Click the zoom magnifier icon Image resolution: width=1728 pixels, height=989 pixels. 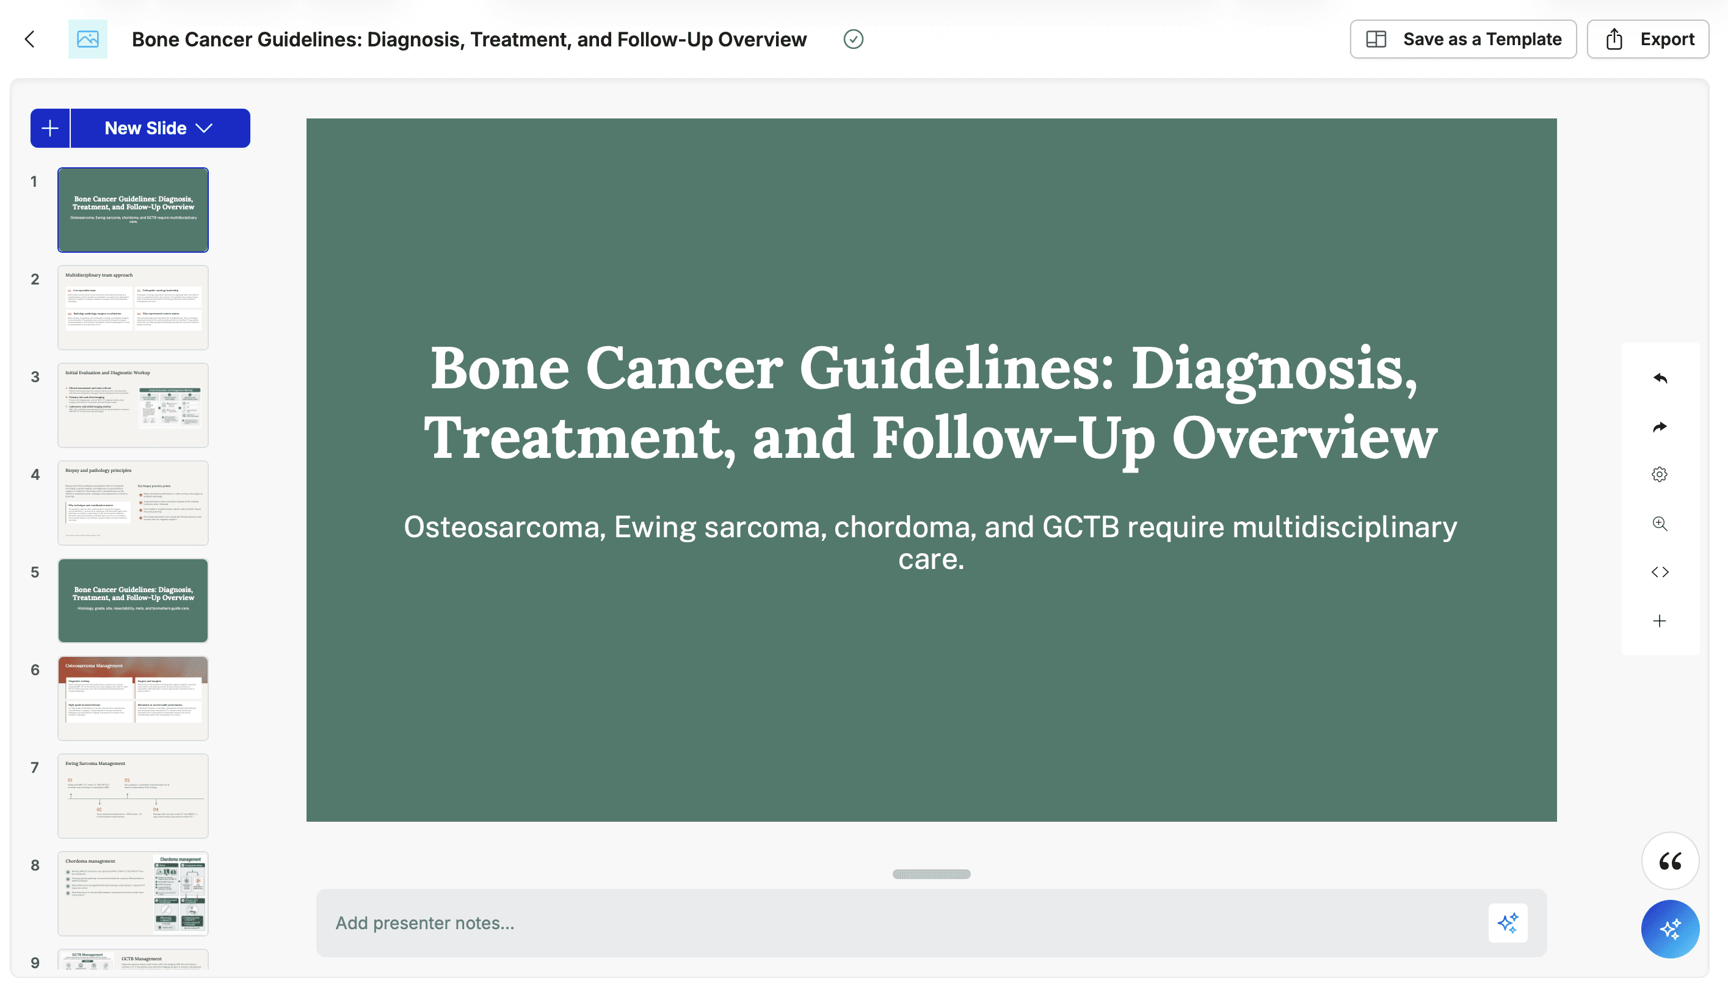pos(1660,524)
